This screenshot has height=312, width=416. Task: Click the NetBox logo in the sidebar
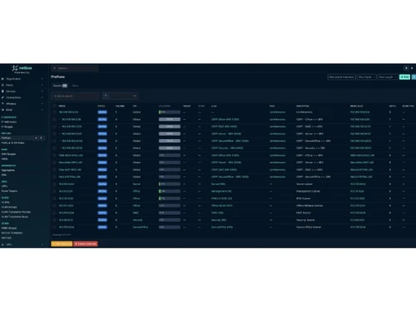coord(22,69)
